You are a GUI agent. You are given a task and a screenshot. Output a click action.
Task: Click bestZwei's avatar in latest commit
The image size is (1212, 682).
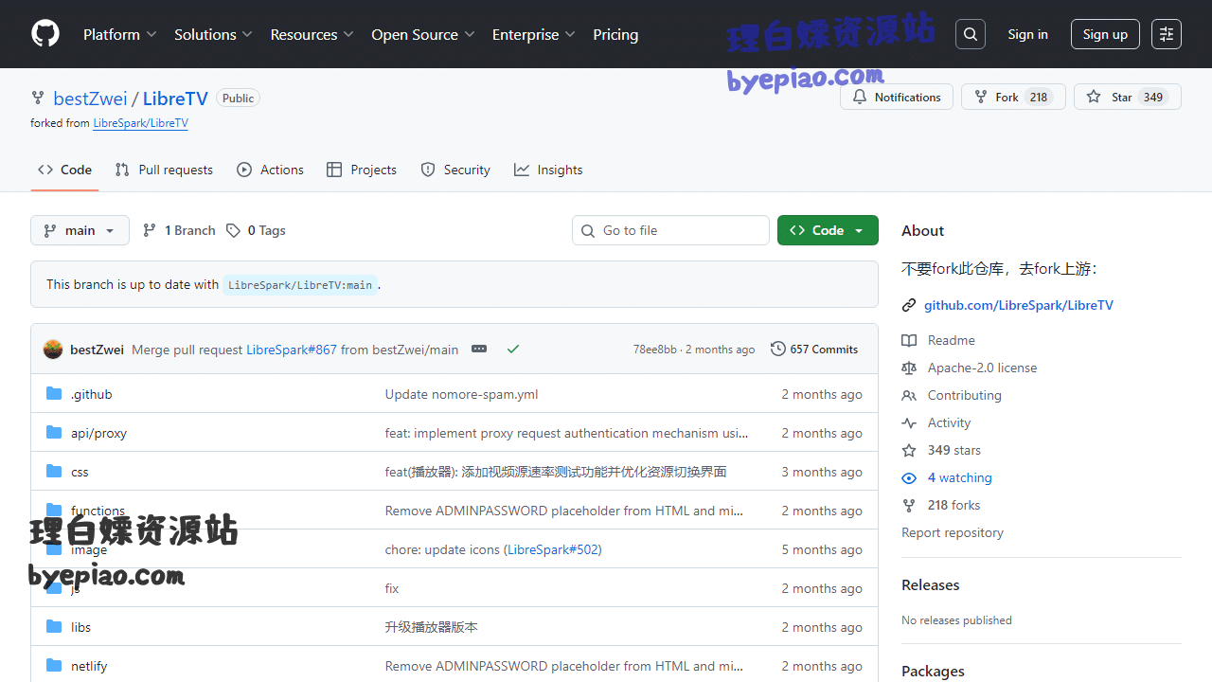tap(53, 350)
